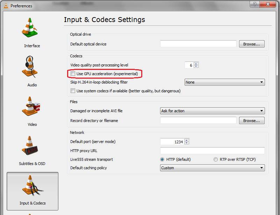Click the Skip H.264 in-loop deblocking filter label
Screen dimensions: 280x215
coord(99,82)
